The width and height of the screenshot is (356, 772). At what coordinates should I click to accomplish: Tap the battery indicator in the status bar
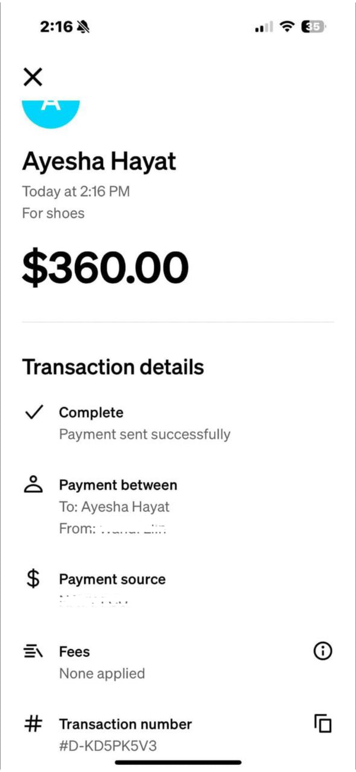[314, 27]
